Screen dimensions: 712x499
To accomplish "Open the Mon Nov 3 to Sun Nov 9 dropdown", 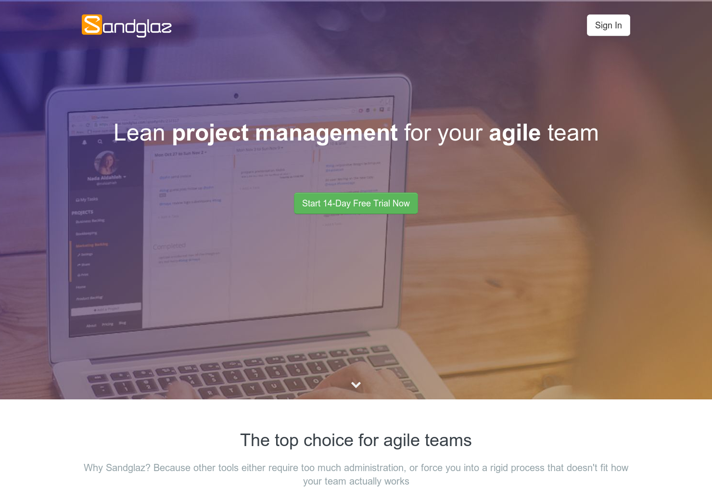I will coord(260,149).
